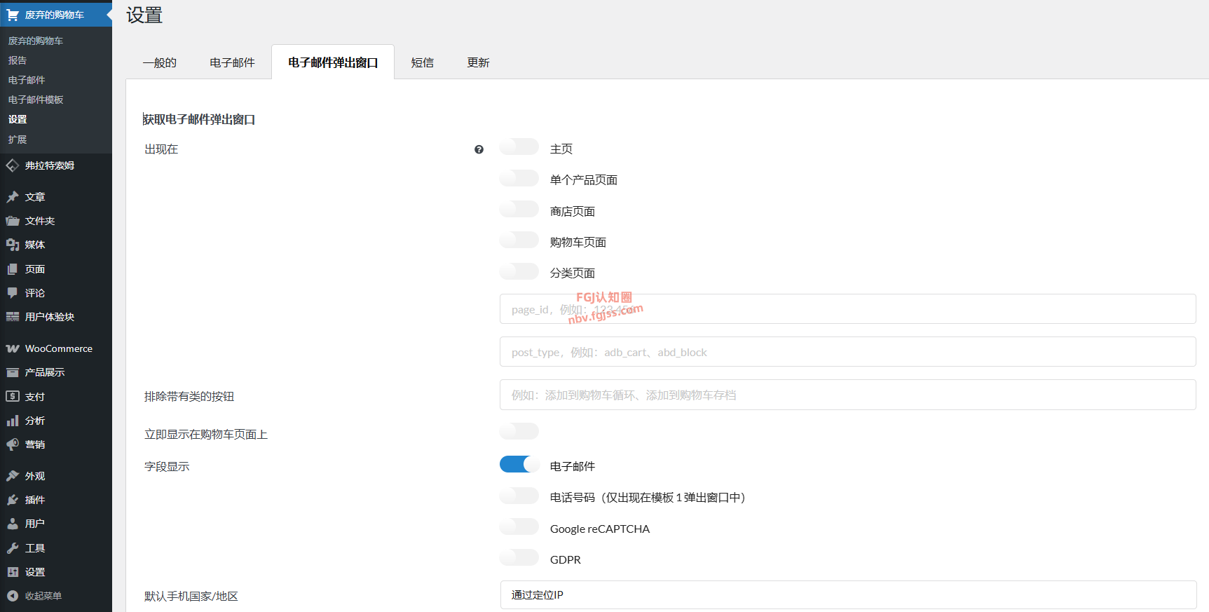Turn on the 分类页面 switch
This screenshot has height=612, width=1209.
(519, 271)
